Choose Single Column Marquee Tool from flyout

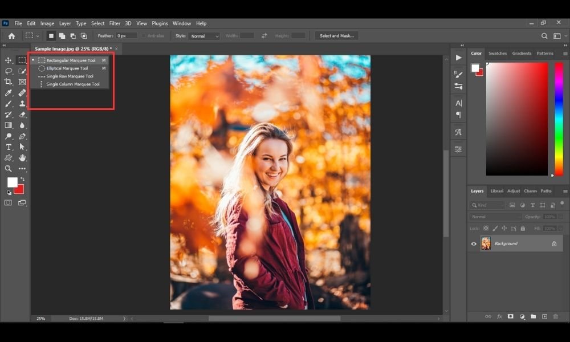click(x=69, y=84)
